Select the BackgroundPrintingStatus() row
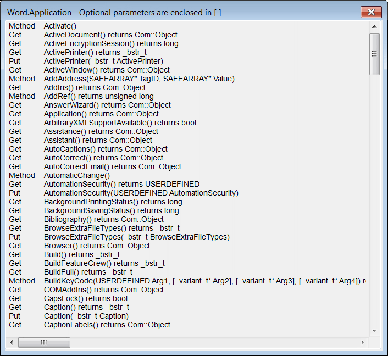Image resolution: width=388 pixels, height=356 pixels. coord(187,202)
